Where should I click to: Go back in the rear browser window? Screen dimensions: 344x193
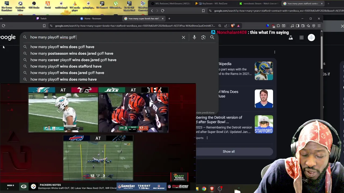152,11
